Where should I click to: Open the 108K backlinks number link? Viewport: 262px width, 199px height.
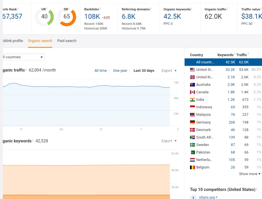click(x=92, y=17)
